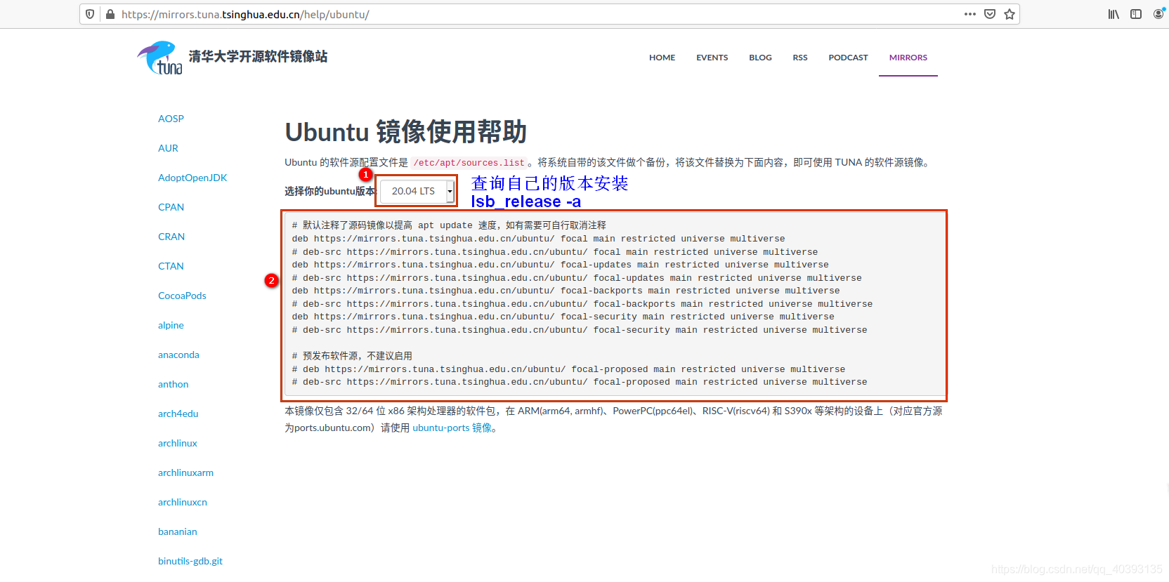Follow the ubuntu-ports 镜像 link

[x=452, y=428]
